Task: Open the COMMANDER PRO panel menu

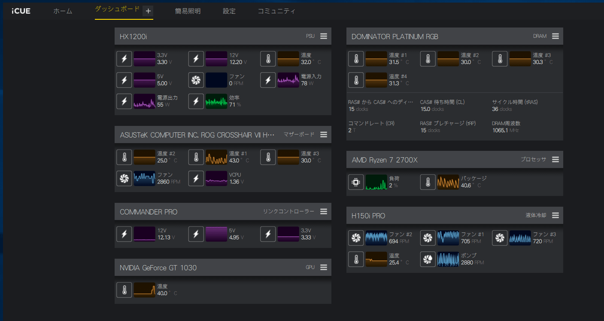Action: pyautogui.click(x=324, y=211)
